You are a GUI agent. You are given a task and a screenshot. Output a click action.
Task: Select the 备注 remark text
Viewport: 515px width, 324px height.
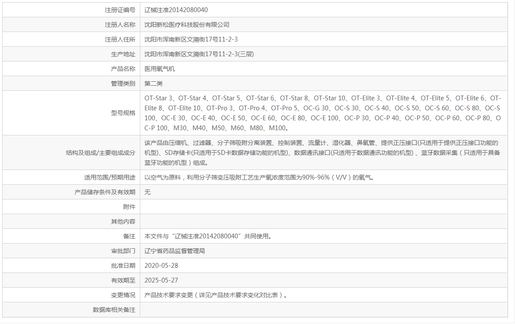pyautogui.click(x=208, y=236)
